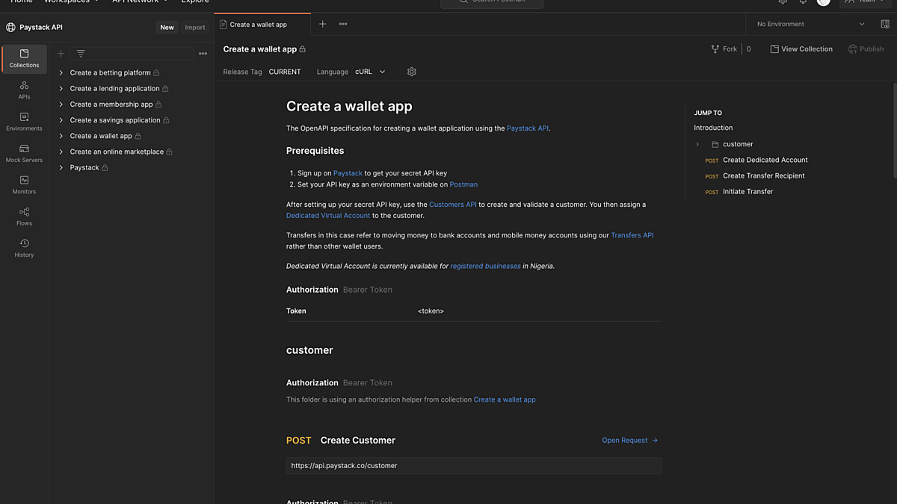Screen dimensions: 897x504
Task: Click the documentation settings gear icon
Action: point(411,72)
